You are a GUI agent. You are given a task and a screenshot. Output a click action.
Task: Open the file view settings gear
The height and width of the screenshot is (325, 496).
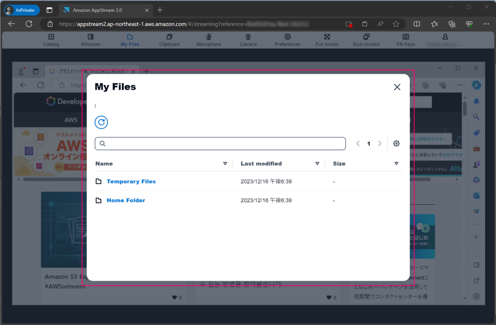click(396, 143)
